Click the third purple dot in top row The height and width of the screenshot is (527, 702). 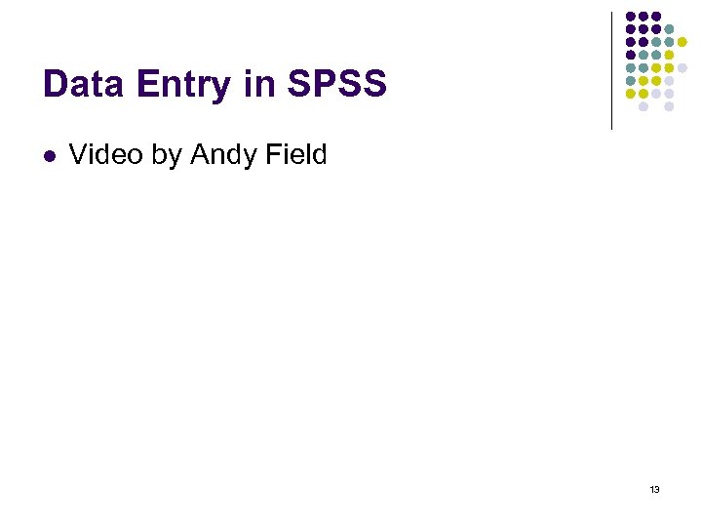pos(656,18)
